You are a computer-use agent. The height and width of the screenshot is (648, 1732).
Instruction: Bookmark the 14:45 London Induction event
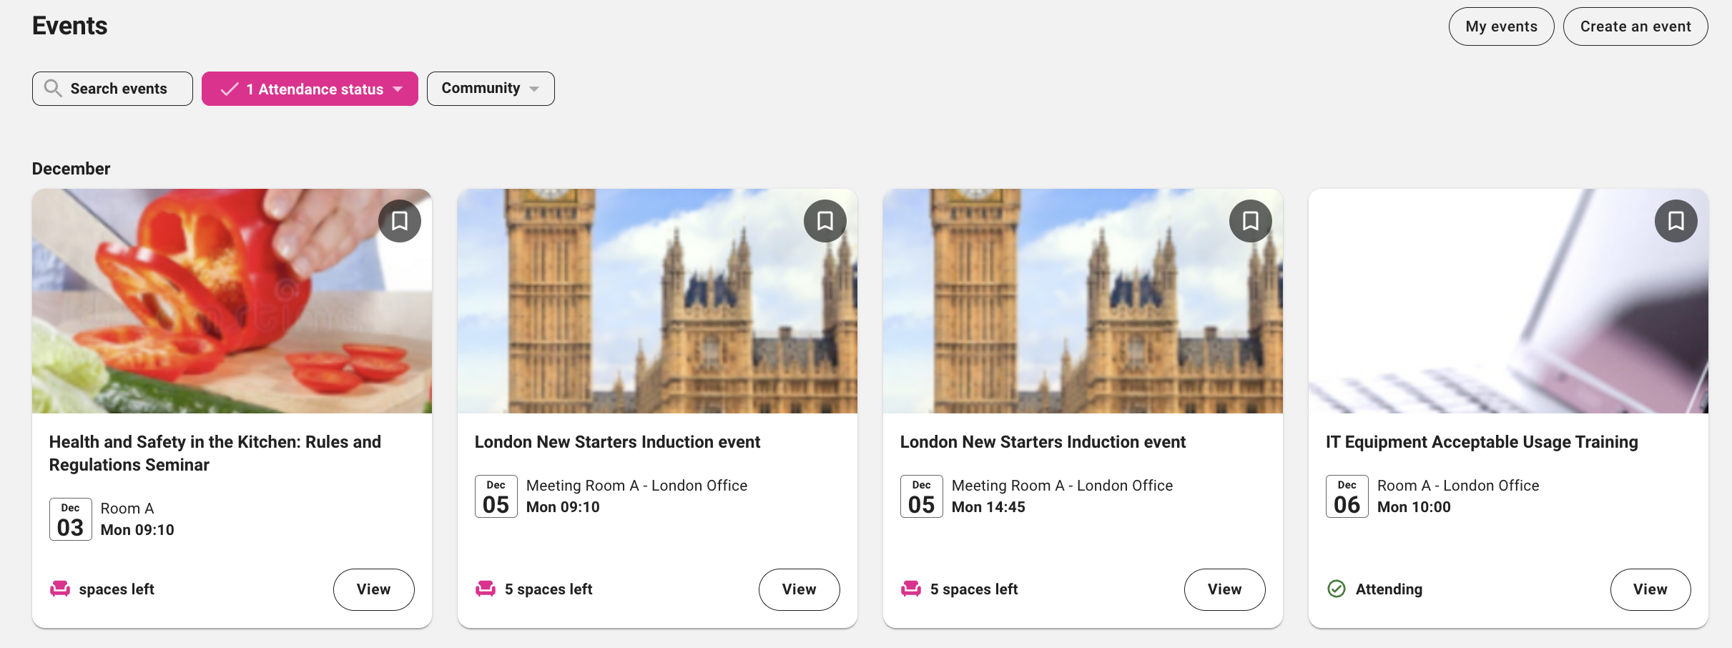[x=1250, y=221]
